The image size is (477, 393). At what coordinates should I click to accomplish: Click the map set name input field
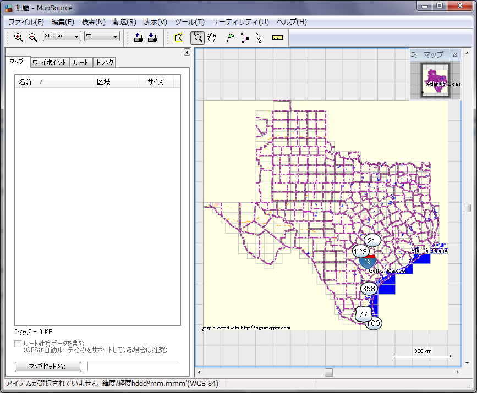tap(134, 367)
